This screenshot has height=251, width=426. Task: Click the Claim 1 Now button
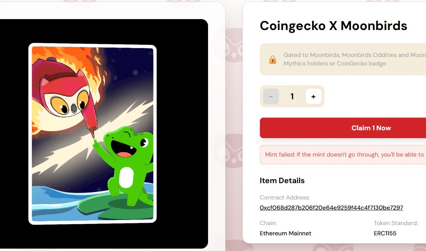pyautogui.click(x=343, y=128)
